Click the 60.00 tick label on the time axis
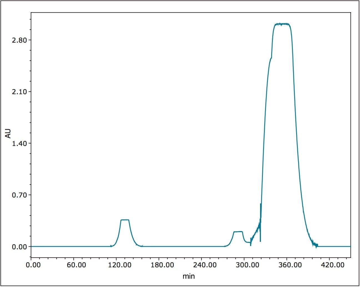The image size is (360, 287). 76,265
